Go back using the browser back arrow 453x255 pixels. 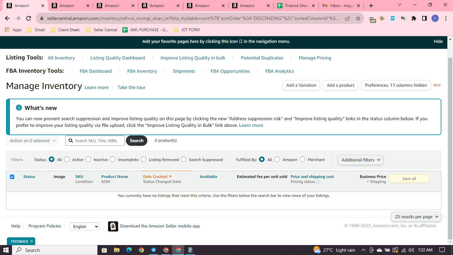click(7, 19)
